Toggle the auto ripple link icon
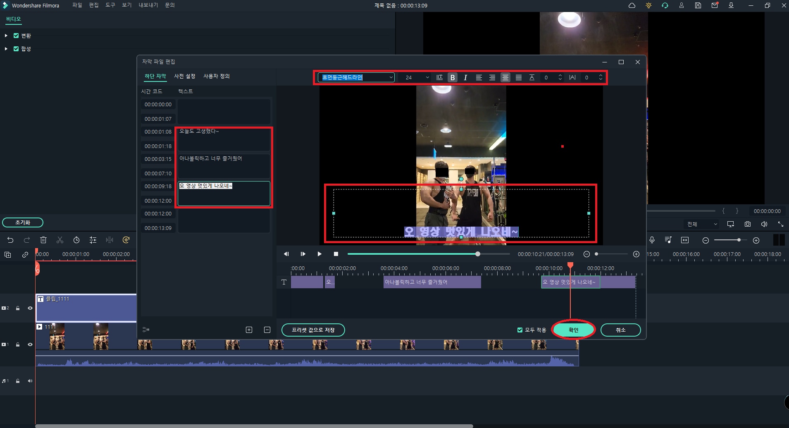Image resolution: width=789 pixels, height=428 pixels. [25, 255]
